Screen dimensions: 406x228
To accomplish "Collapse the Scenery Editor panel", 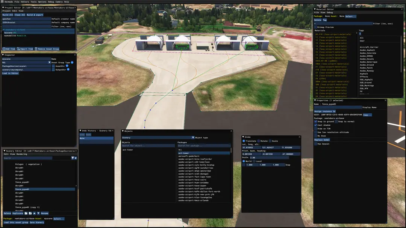I will tap(5, 151).
